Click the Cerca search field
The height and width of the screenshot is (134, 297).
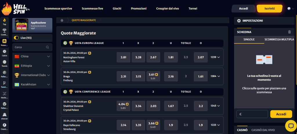[x=32, y=47]
